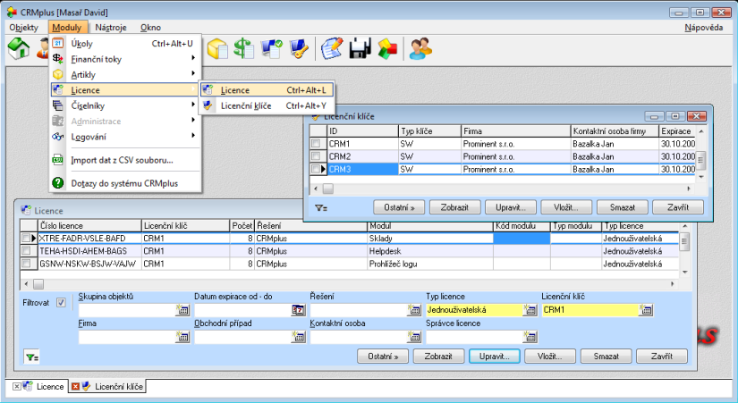
Task: Check the CRM2 row checkbox
Action: click(316, 156)
